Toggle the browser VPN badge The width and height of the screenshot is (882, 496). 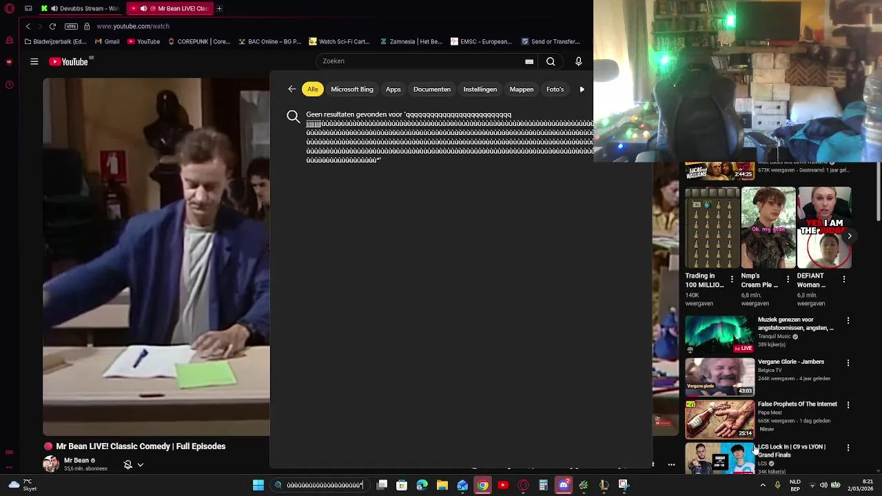pos(71,26)
